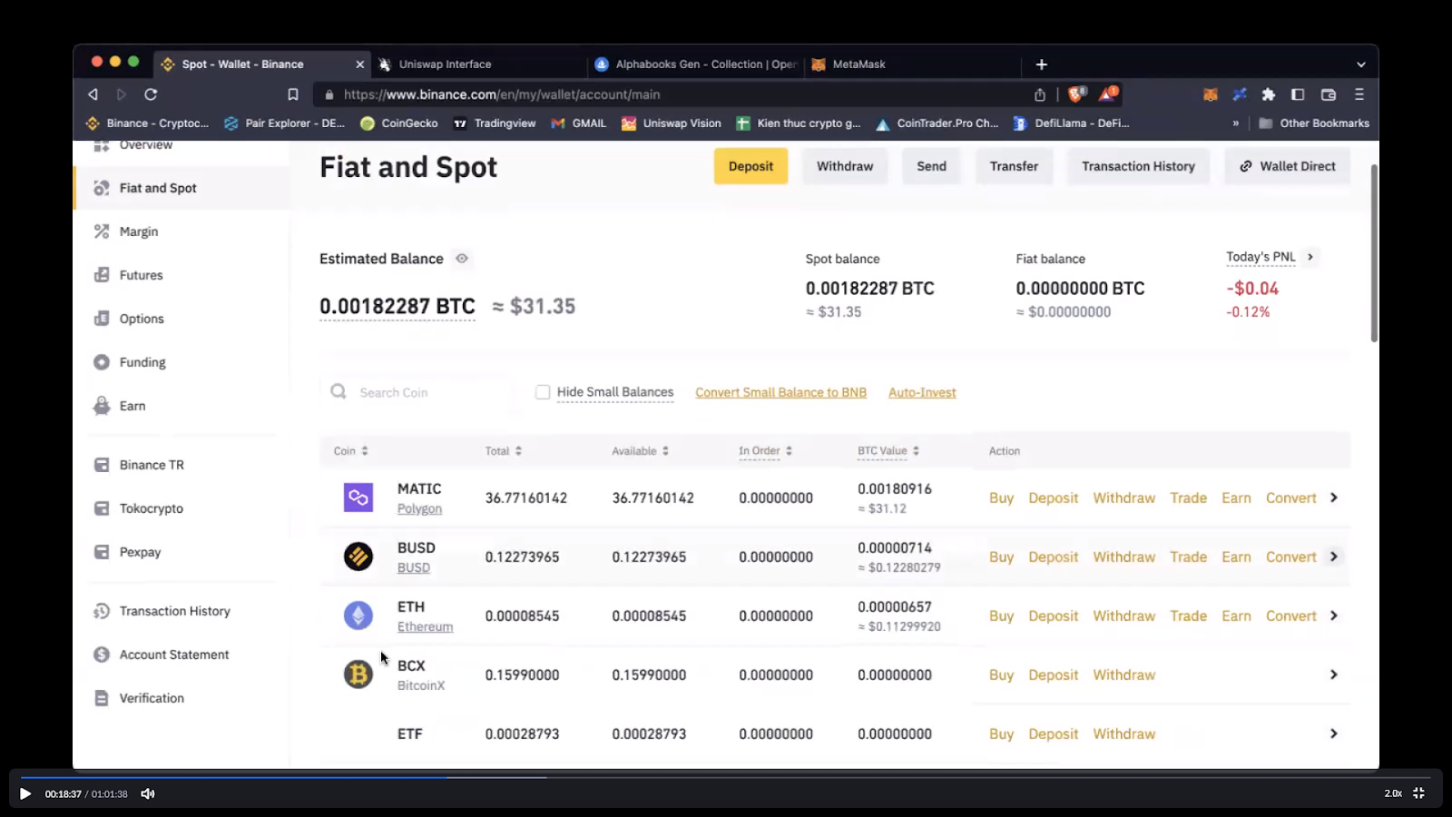
Task: Click the ETH coin icon
Action: (x=358, y=615)
